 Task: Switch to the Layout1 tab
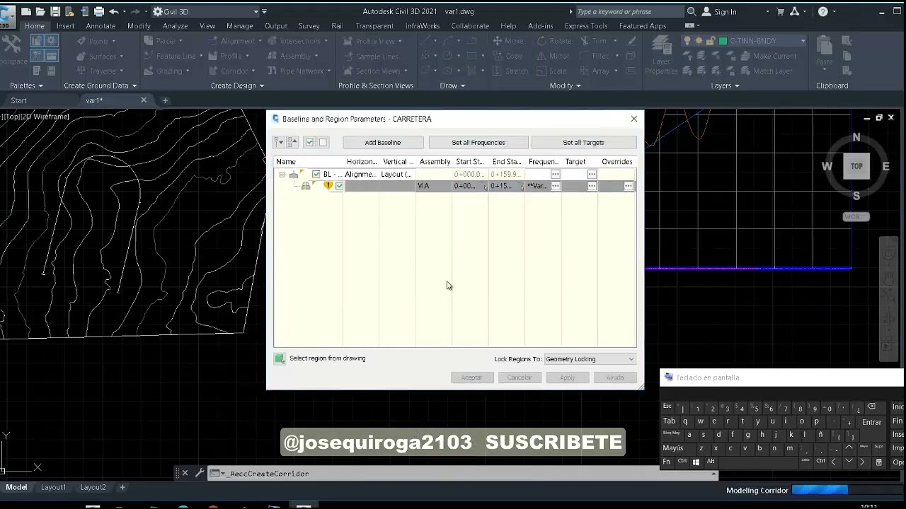[53, 487]
